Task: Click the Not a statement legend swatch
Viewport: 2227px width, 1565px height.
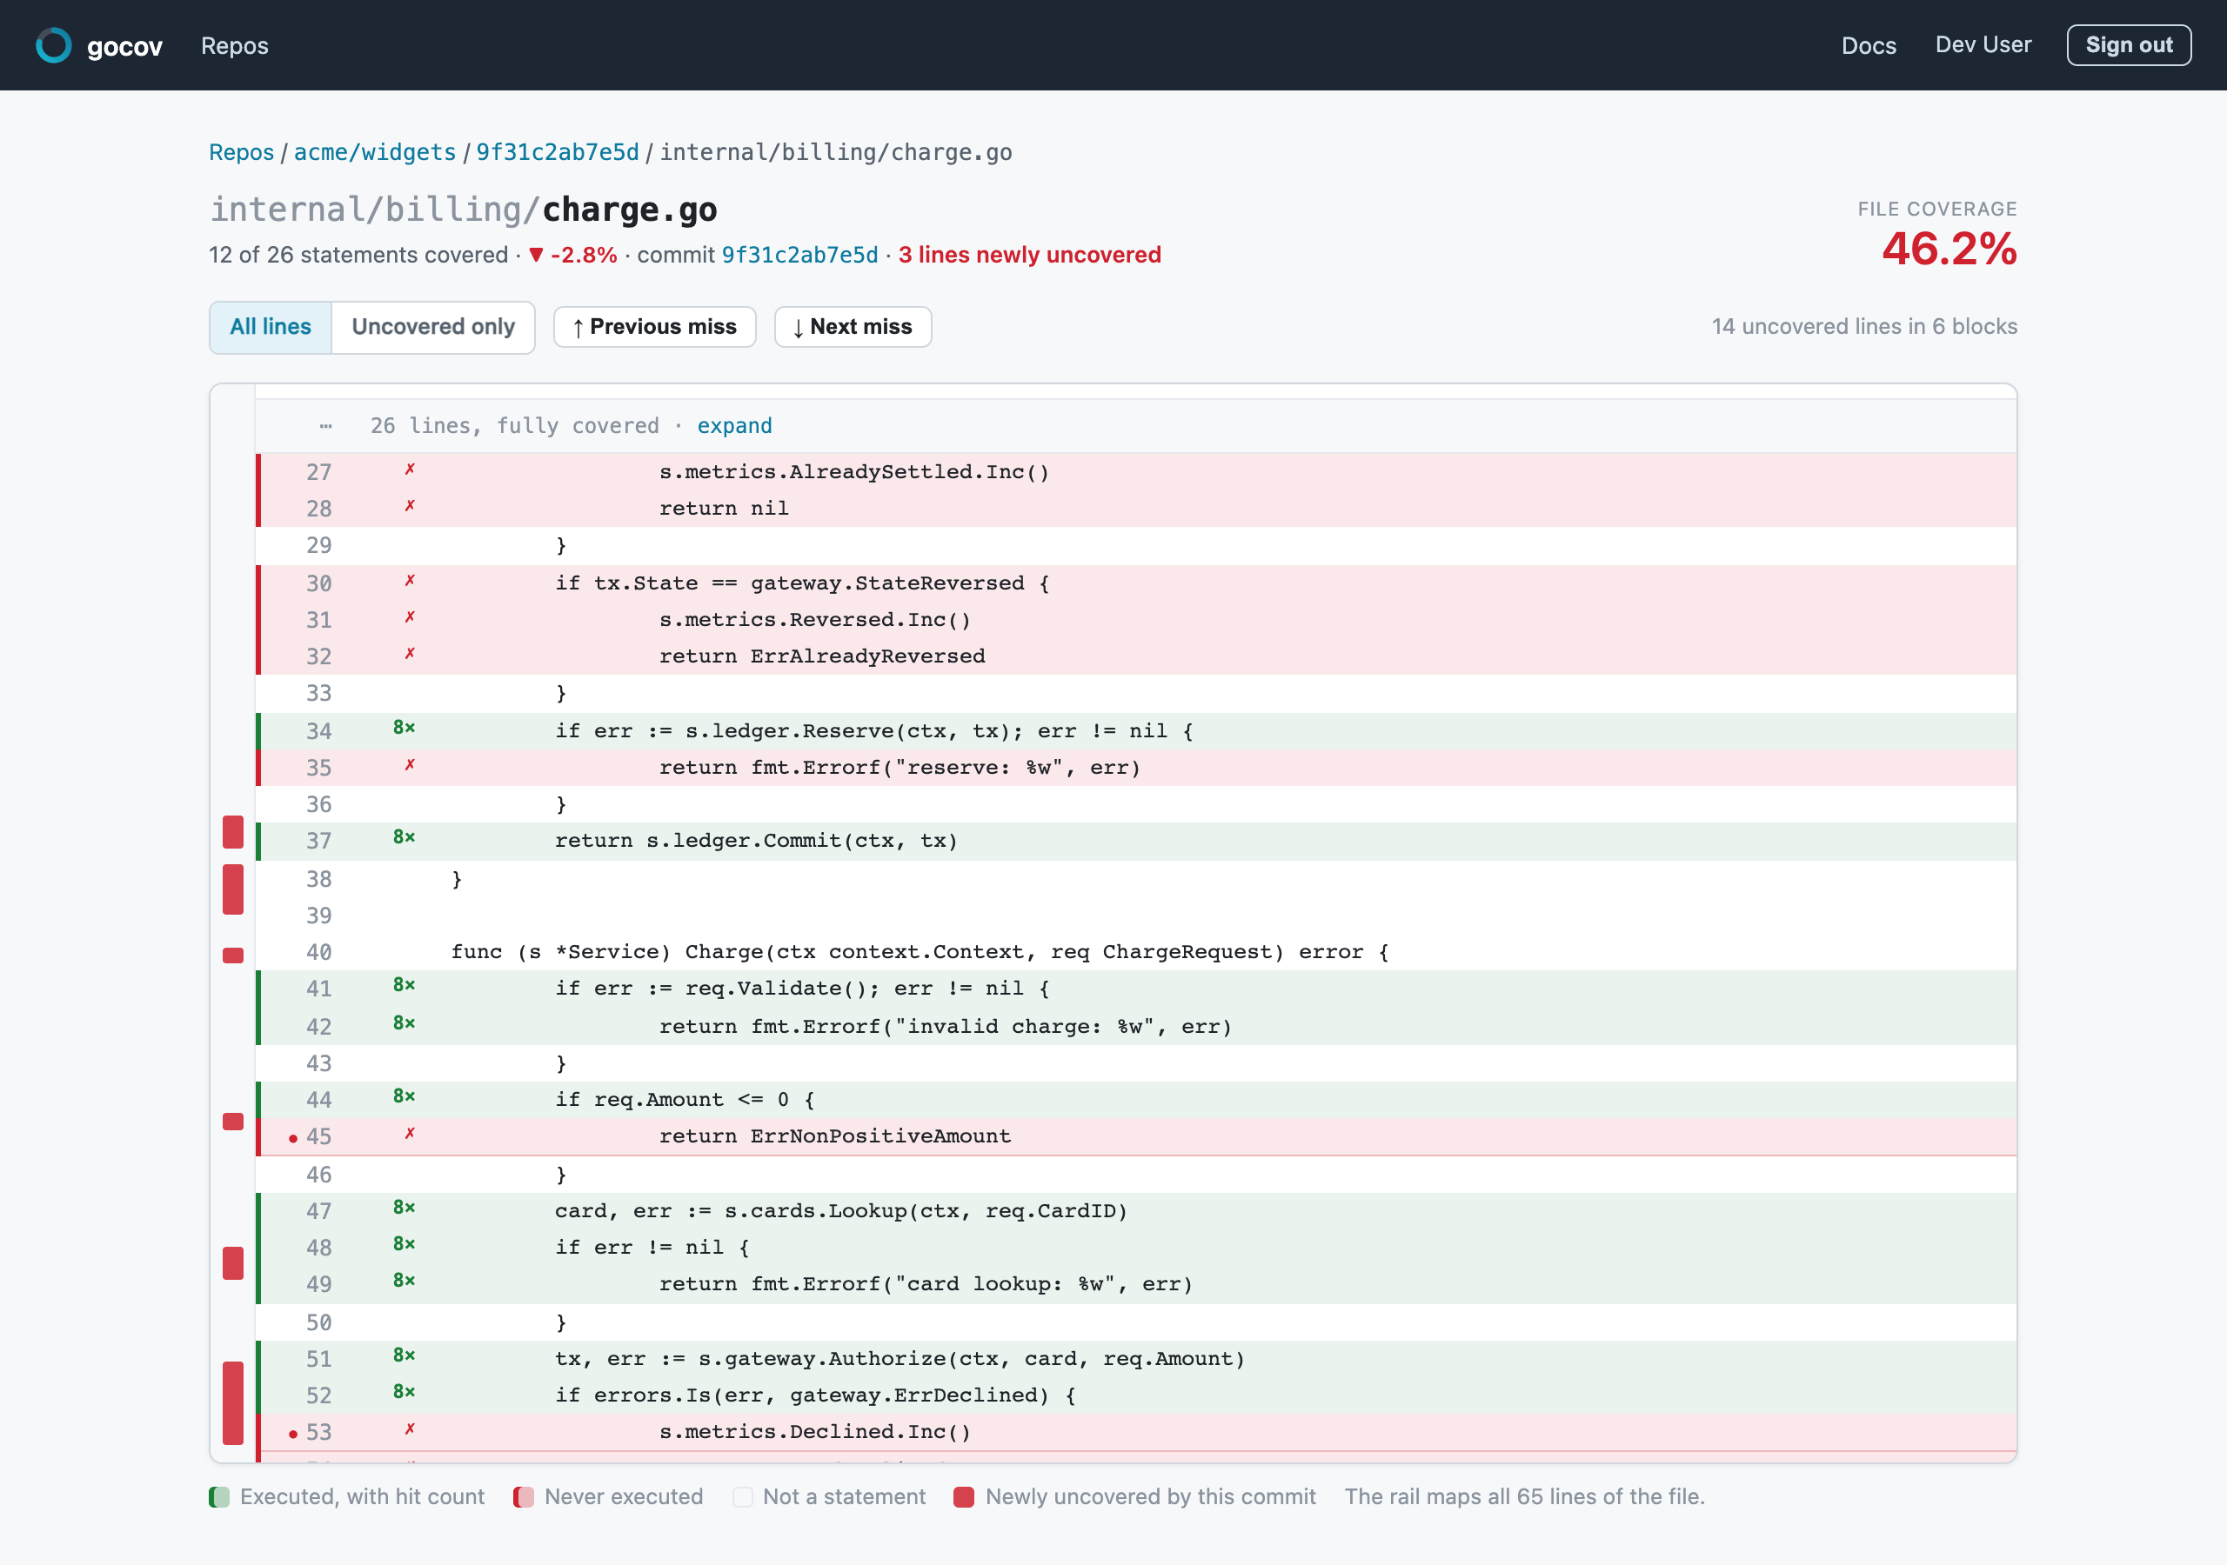Action: (x=743, y=1497)
